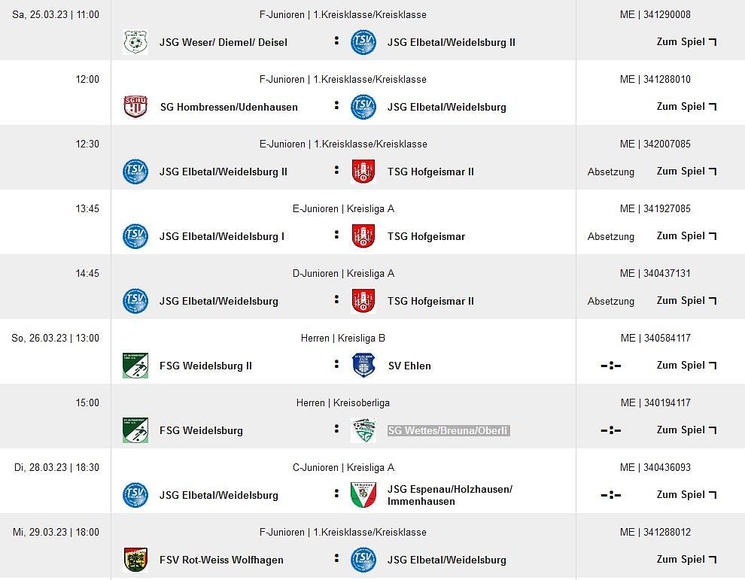Open Zum Spiel for match 342007085
The image size is (745, 580).
click(686, 172)
